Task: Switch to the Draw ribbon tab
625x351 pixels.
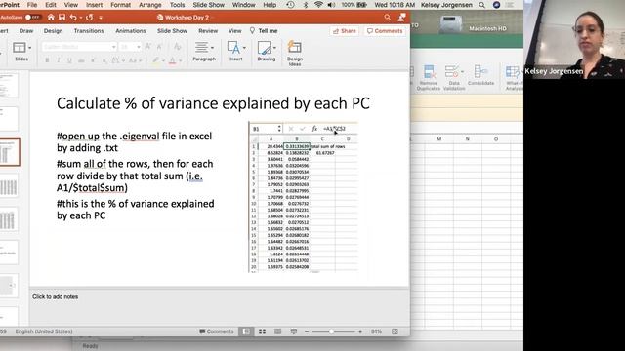Action: 26,30
